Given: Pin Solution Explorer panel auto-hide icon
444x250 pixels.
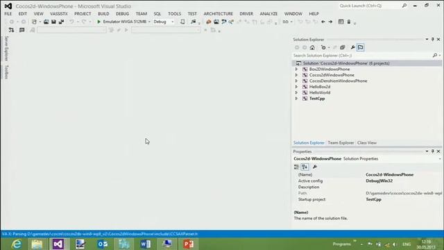Looking at the screenshot, I should (433, 40).
